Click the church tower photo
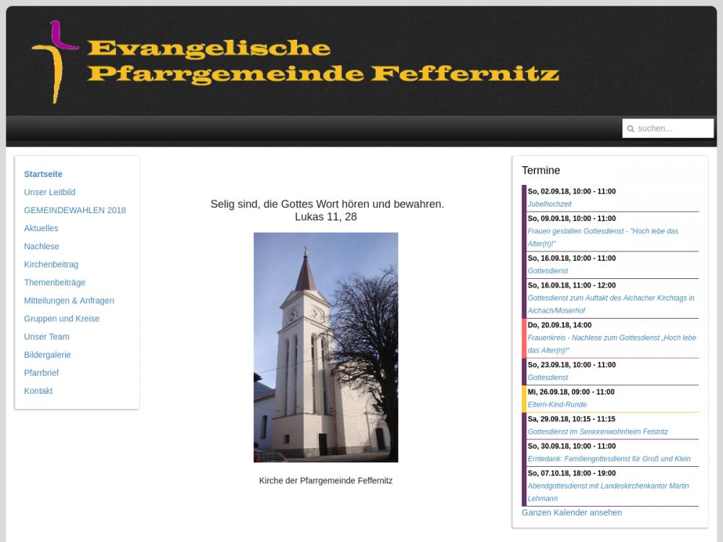This screenshot has height=542, width=723. click(x=325, y=347)
